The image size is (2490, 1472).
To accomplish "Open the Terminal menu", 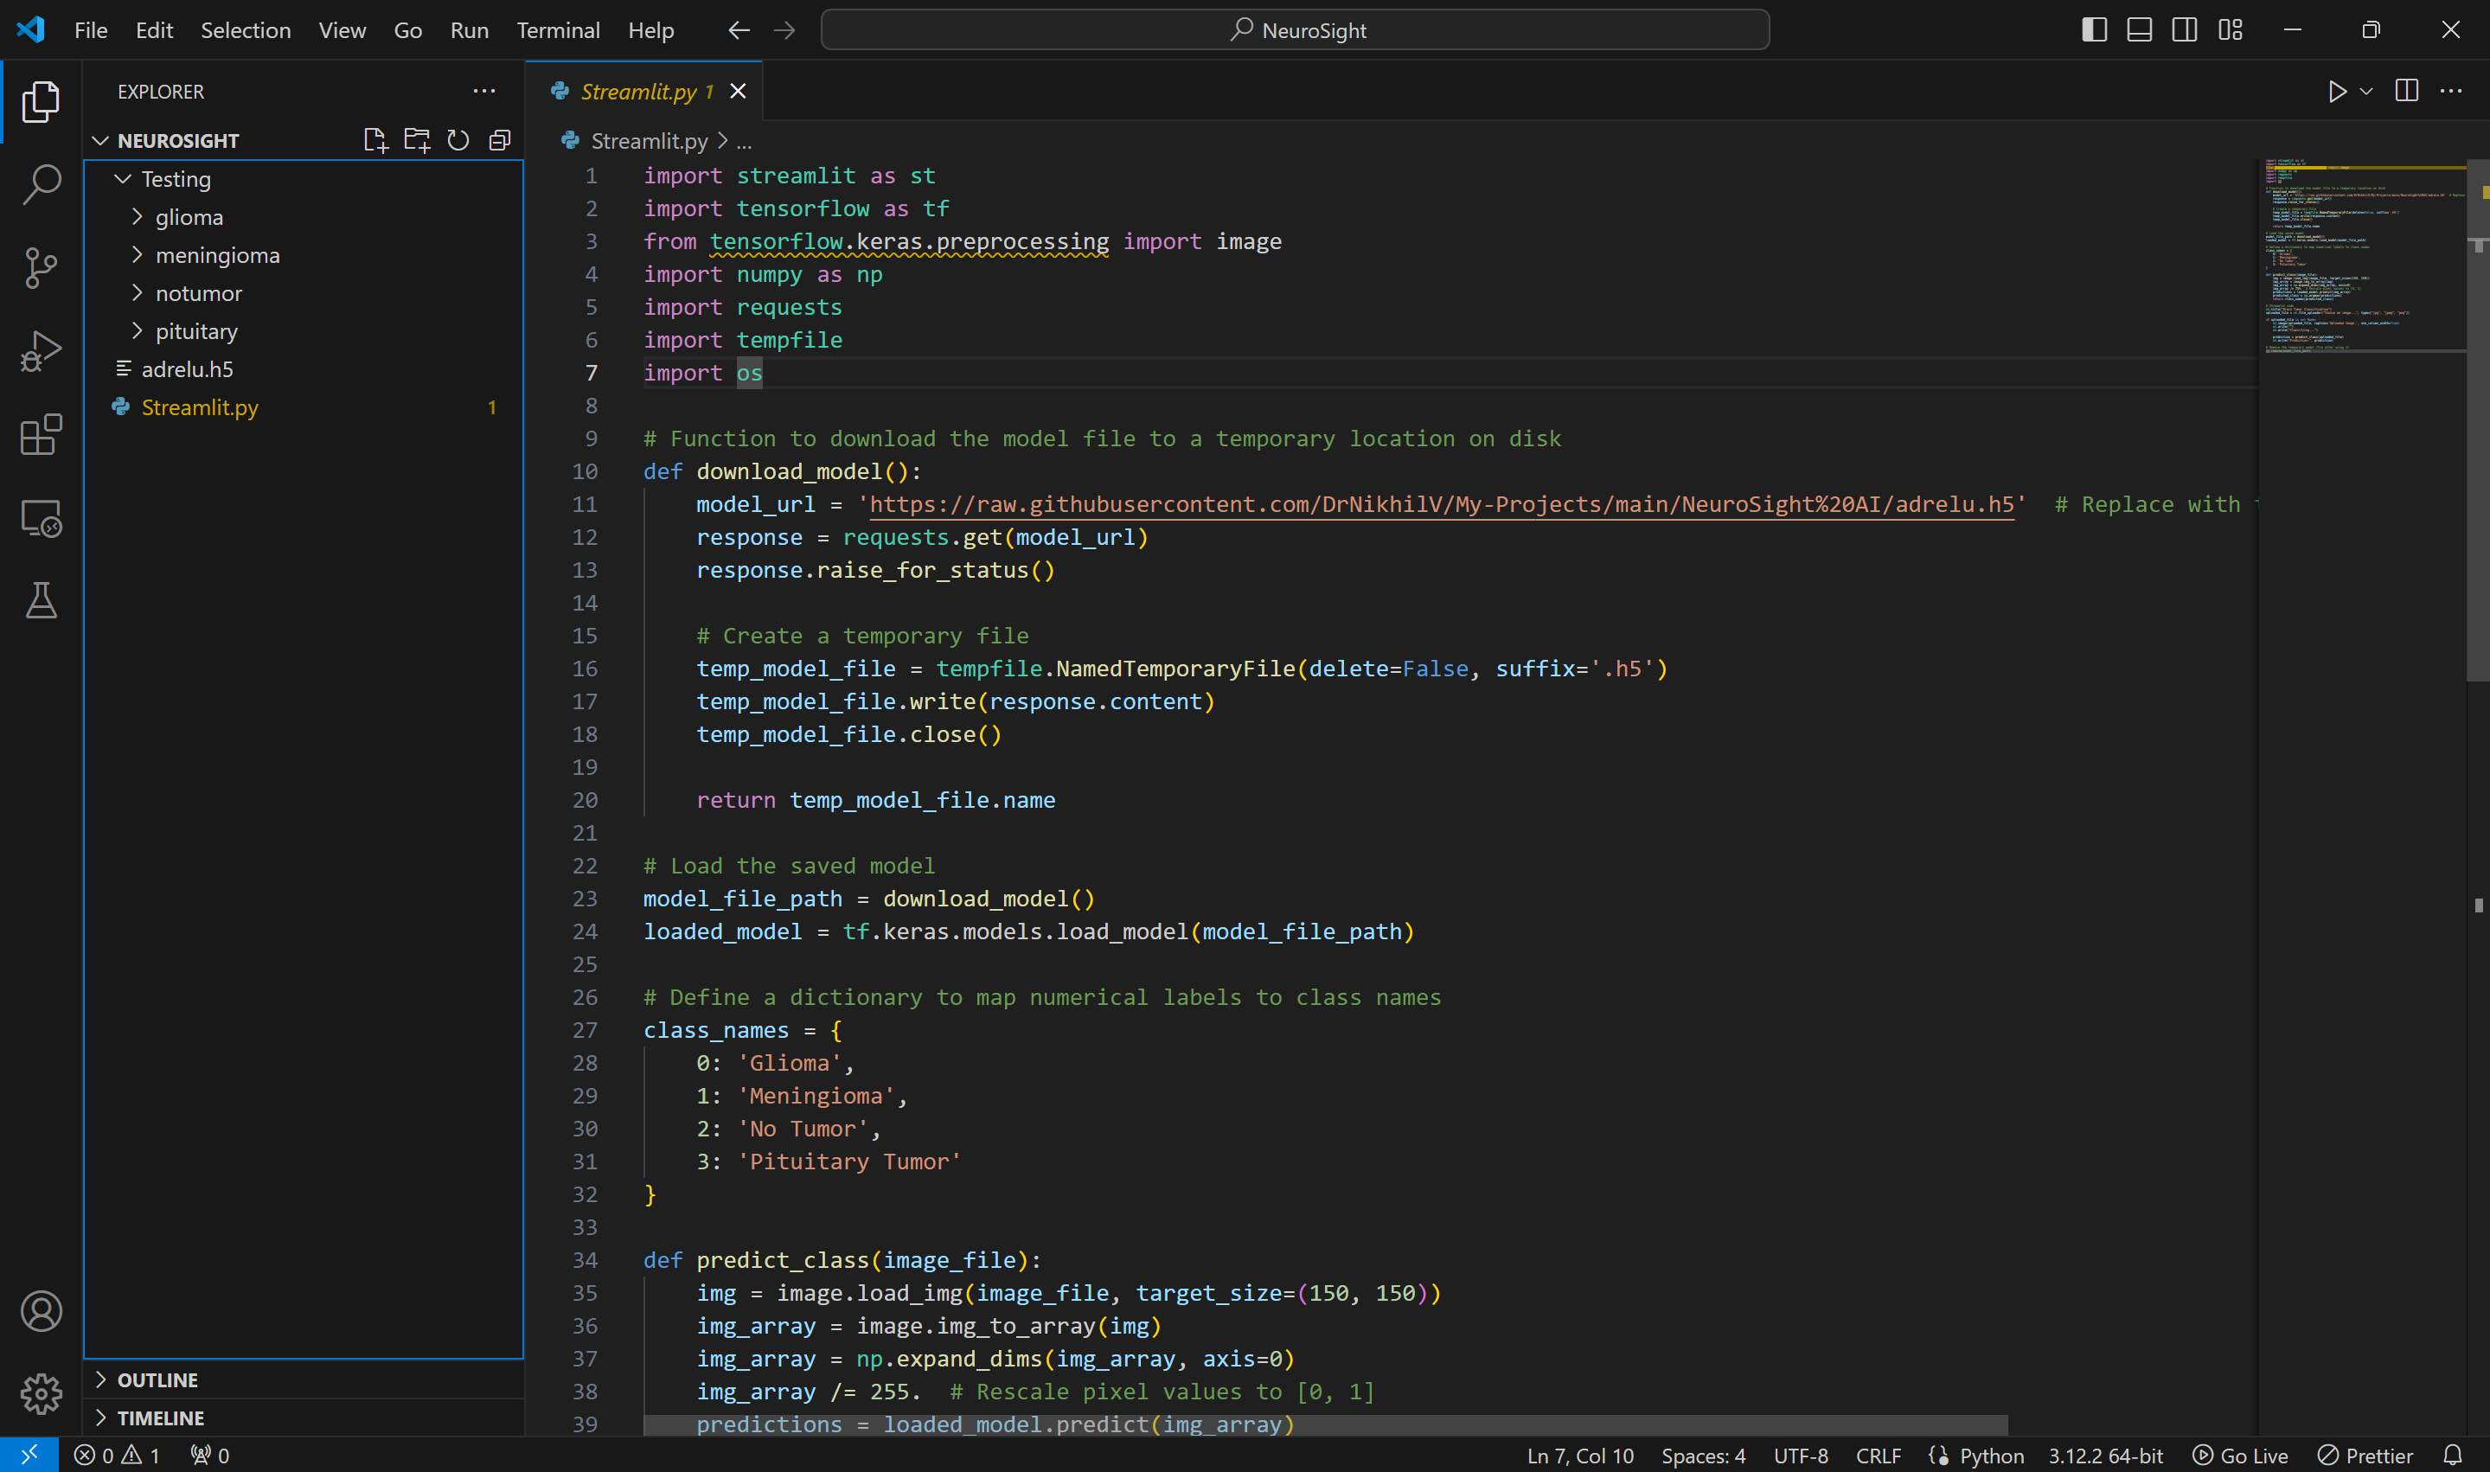I will (557, 29).
